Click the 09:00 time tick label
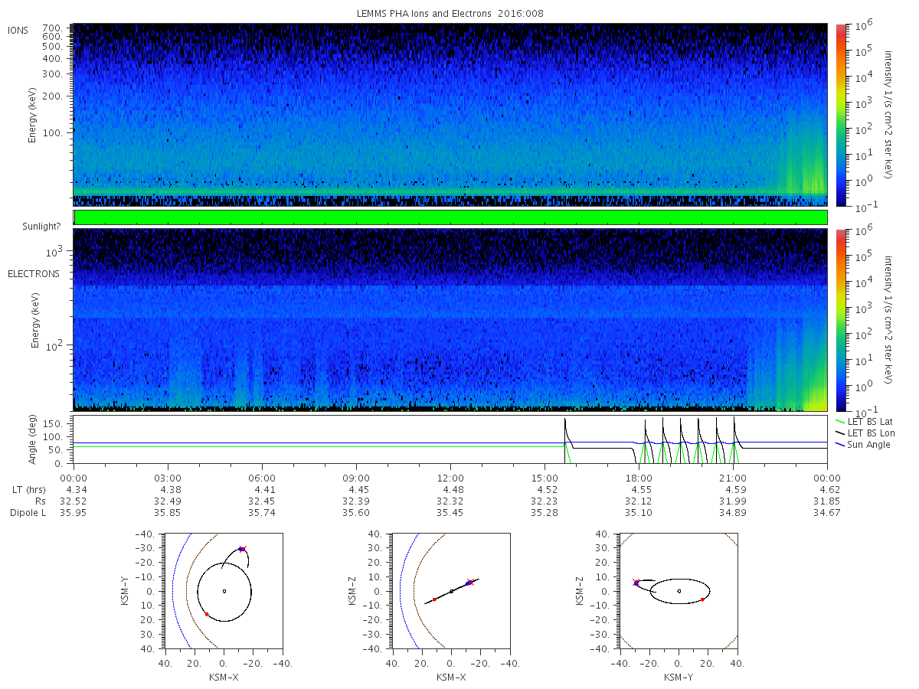 click(356, 477)
